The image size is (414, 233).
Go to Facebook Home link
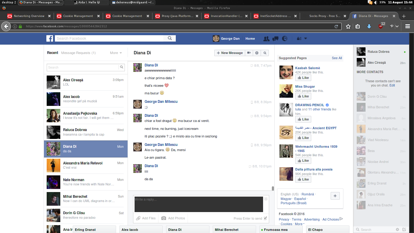pyautogui.click(x=250, y=39)
